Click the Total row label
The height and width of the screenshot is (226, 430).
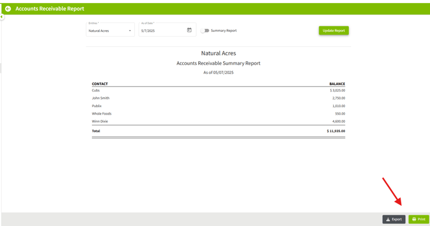(x=96, y=131)
